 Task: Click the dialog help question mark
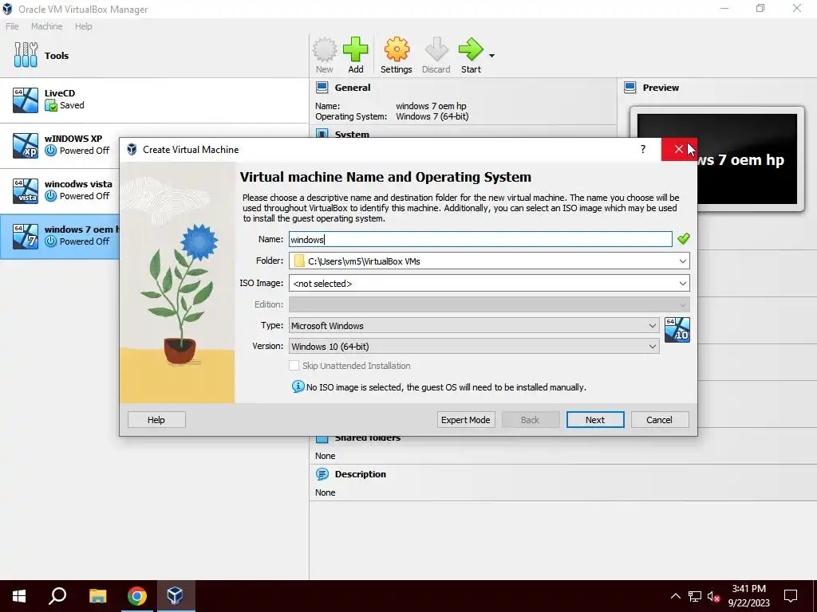pyautogui.click(x=643, y=149)
